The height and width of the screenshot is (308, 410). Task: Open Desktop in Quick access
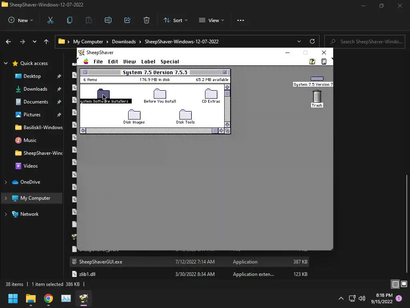[x=32, y=76]
